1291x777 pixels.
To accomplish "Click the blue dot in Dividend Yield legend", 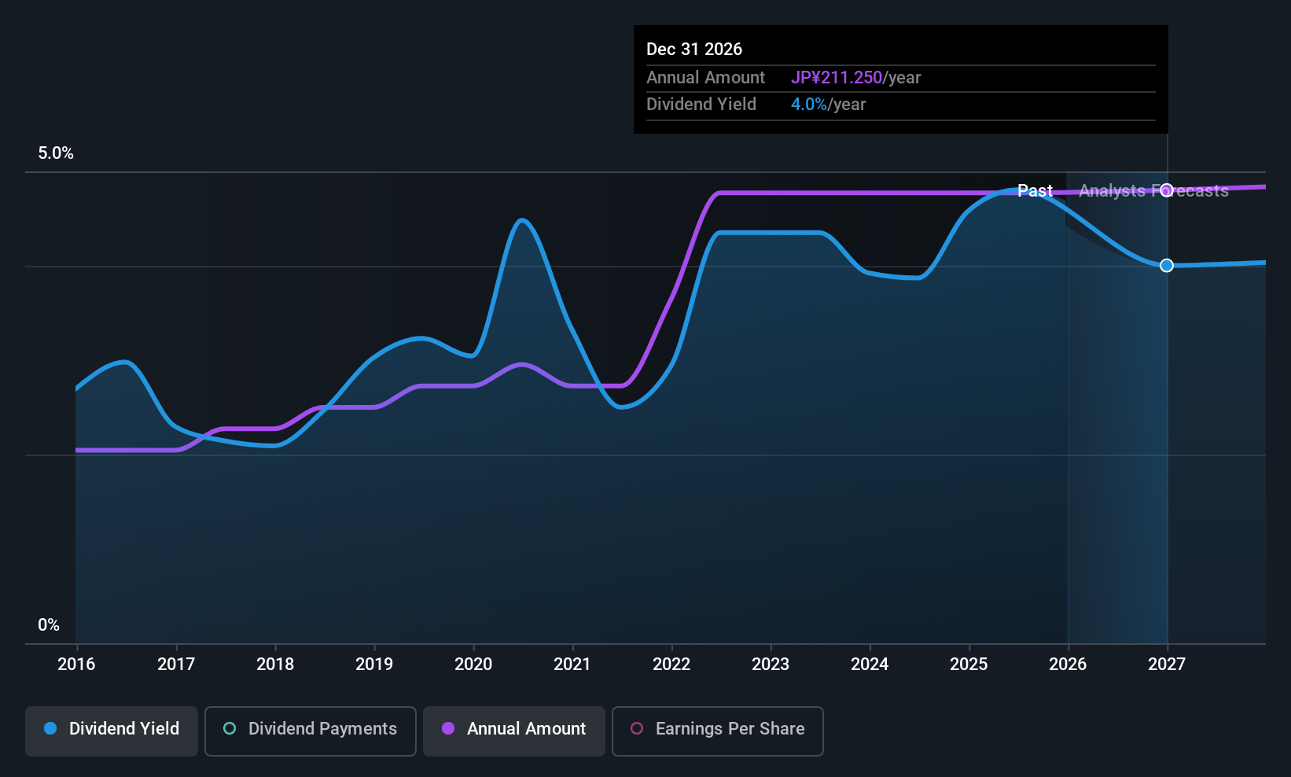I will (x=50, y=728).
